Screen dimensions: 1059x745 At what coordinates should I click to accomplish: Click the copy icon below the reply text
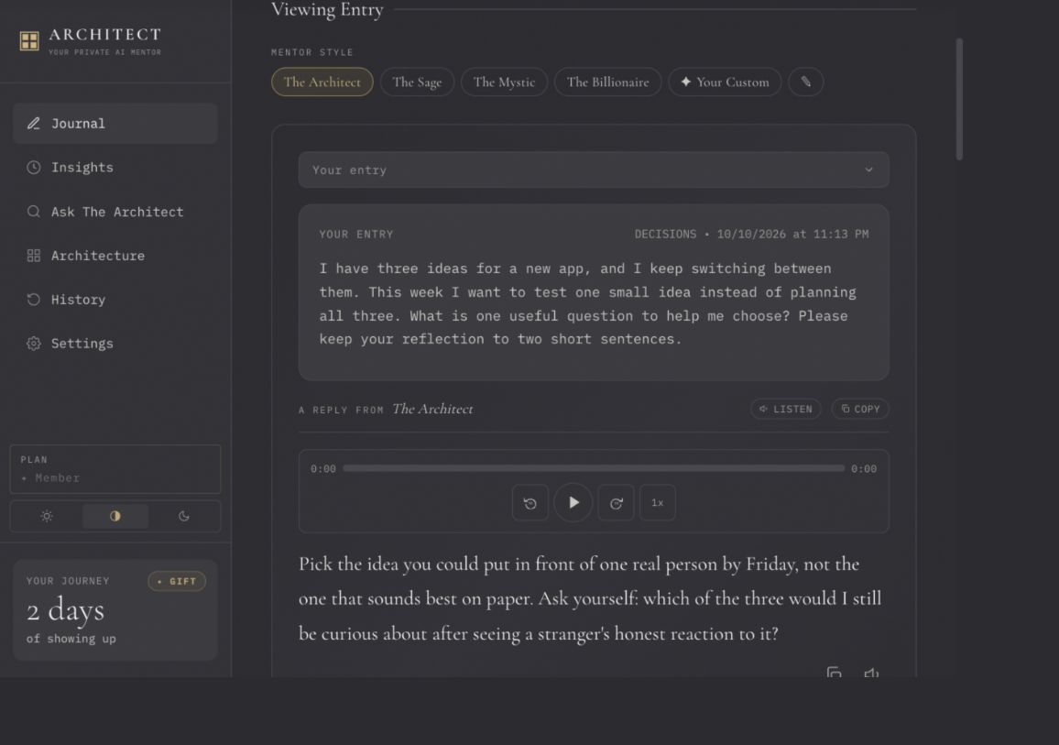834,673
